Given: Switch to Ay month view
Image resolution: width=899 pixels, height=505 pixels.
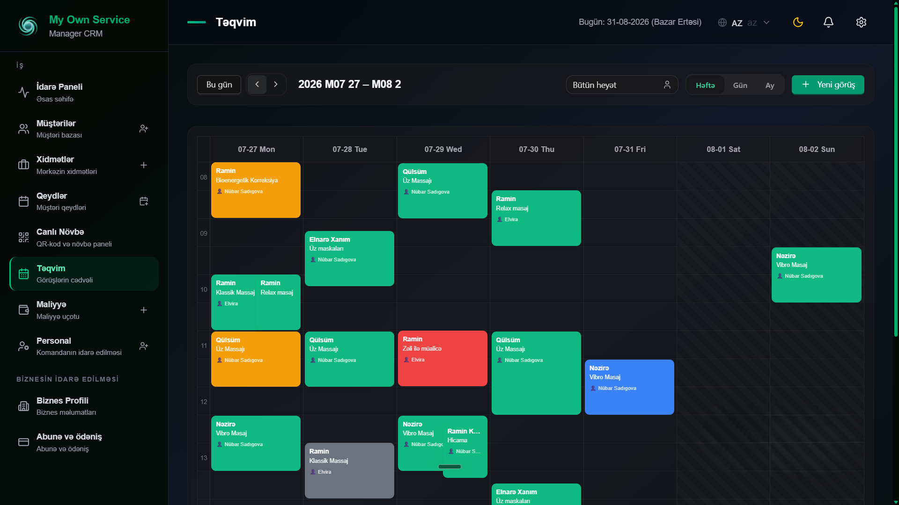Looking at the screenshot, I should tap(770, 85).
